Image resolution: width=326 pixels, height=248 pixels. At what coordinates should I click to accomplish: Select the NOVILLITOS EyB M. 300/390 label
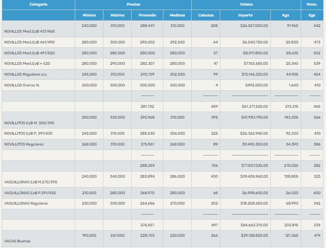tap(30, 123)
